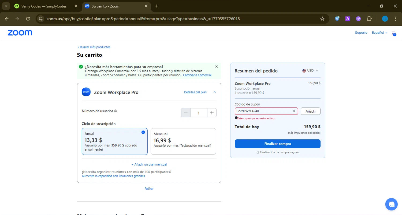Screen dimensions: 402x215
Task: Click Retirar to remove the plan
Action: [x=149, y=189]
